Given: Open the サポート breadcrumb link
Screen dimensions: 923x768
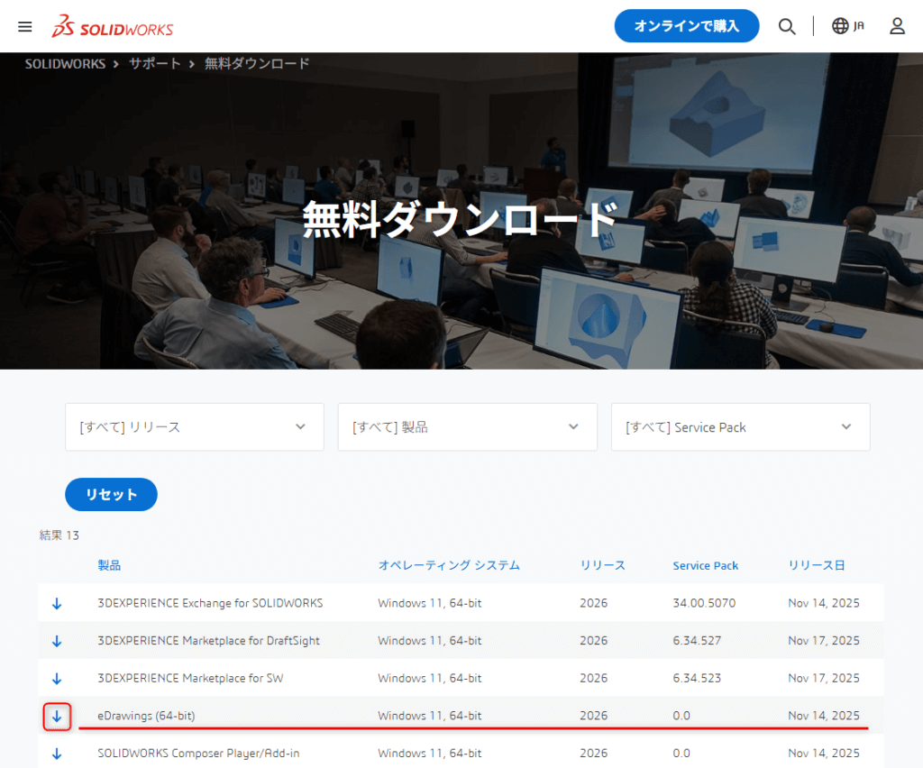Looking at the screenshot, I should (155, 64).
